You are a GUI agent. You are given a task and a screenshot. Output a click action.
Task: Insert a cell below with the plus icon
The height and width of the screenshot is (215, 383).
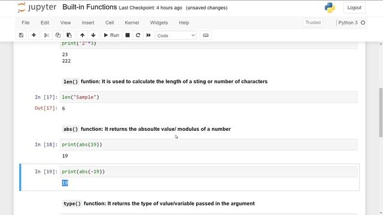click(34, 35)
